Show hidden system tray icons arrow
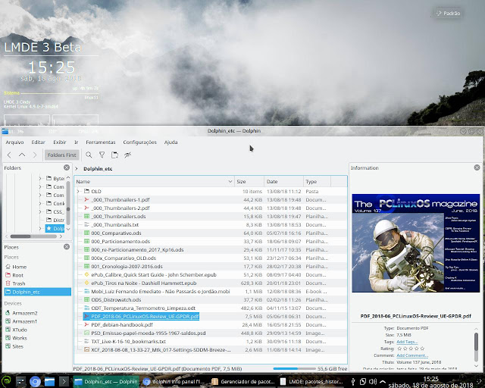Viewport: 485px width, 388px height. coord(383,381)
